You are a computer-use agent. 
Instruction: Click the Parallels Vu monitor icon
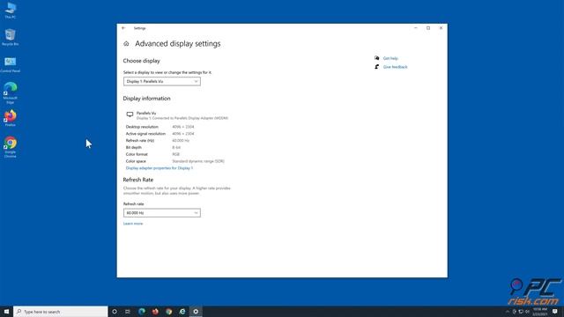130,114
